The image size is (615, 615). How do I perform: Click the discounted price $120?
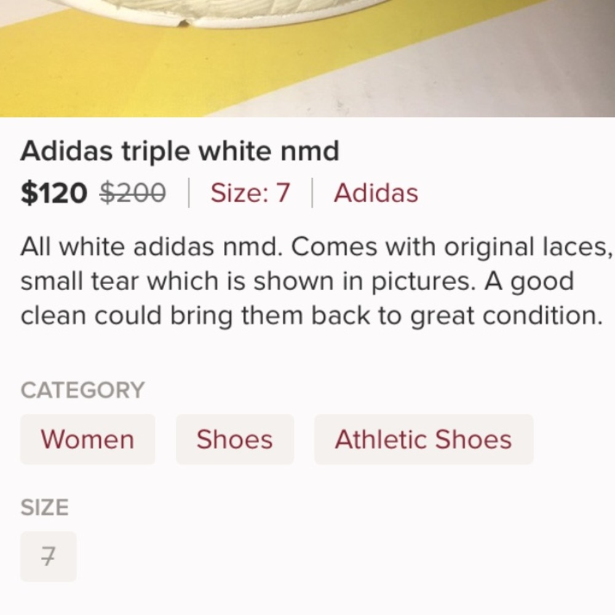[x=54, y=192]
